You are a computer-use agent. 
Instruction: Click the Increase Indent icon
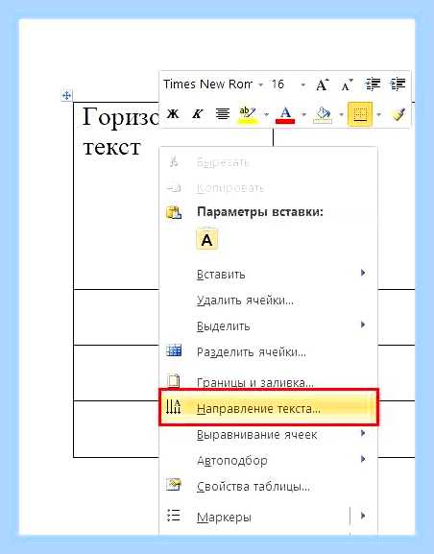tap(398, 84)
